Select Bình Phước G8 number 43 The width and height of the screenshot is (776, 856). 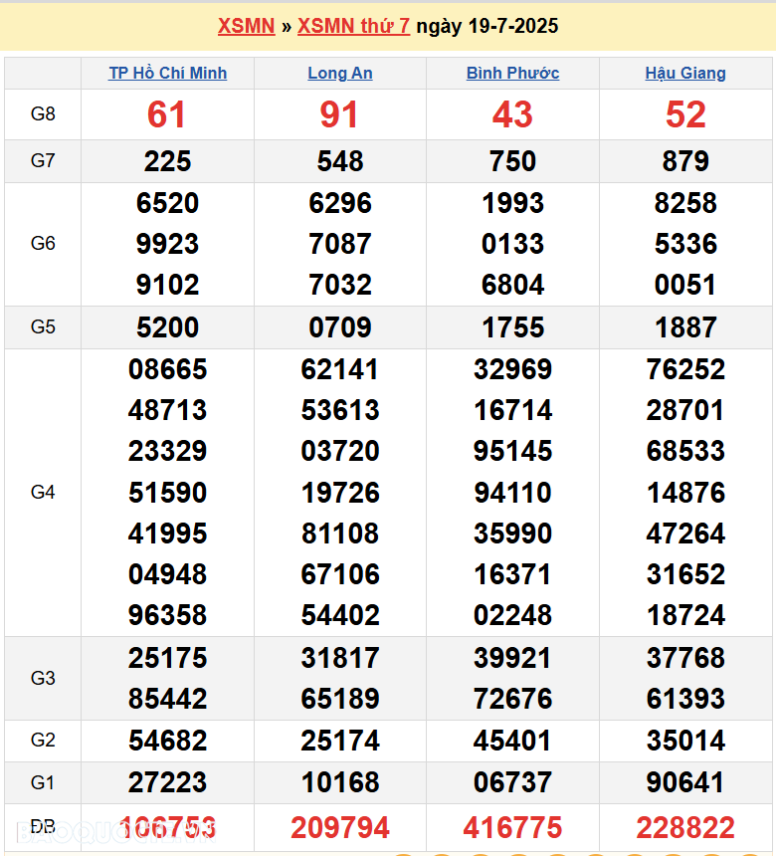click(512, 114)
